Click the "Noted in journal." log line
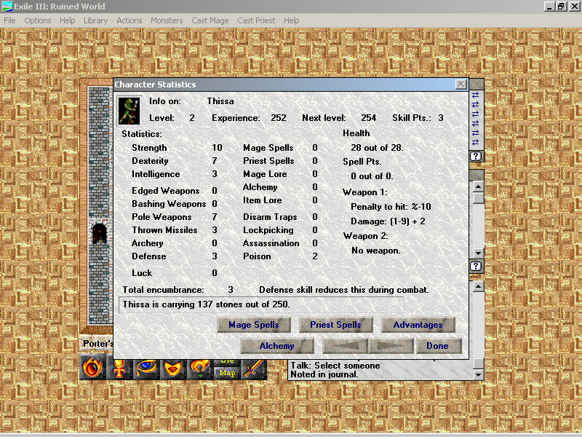 click(x=324, y=374)
